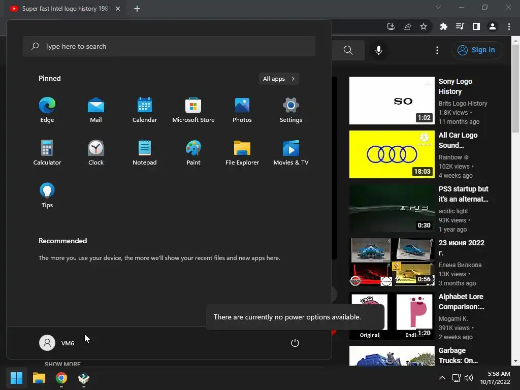The image size is (520, 390).
Task: Switch to Chrome on the taskbar
Action: click(61, 378)
